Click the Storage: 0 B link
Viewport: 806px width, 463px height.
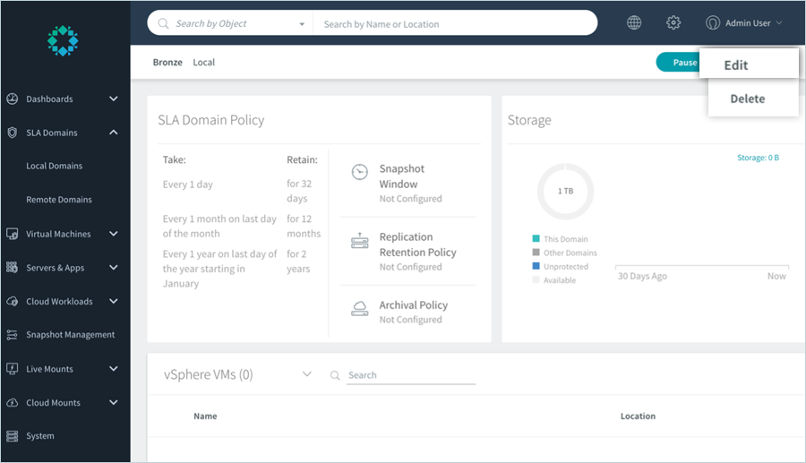(758, 158)
